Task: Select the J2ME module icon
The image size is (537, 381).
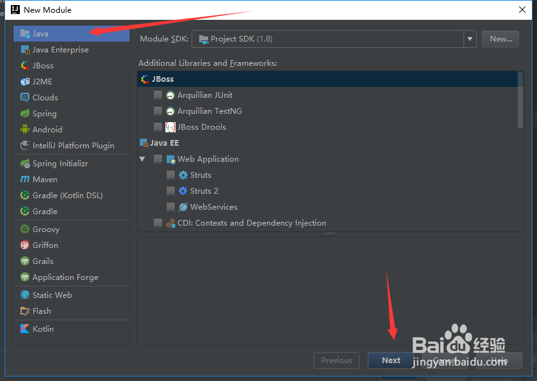Action: tap(25, 82)
